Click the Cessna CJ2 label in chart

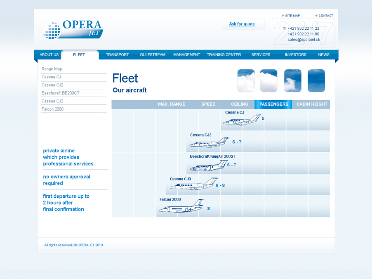point(201,135)
